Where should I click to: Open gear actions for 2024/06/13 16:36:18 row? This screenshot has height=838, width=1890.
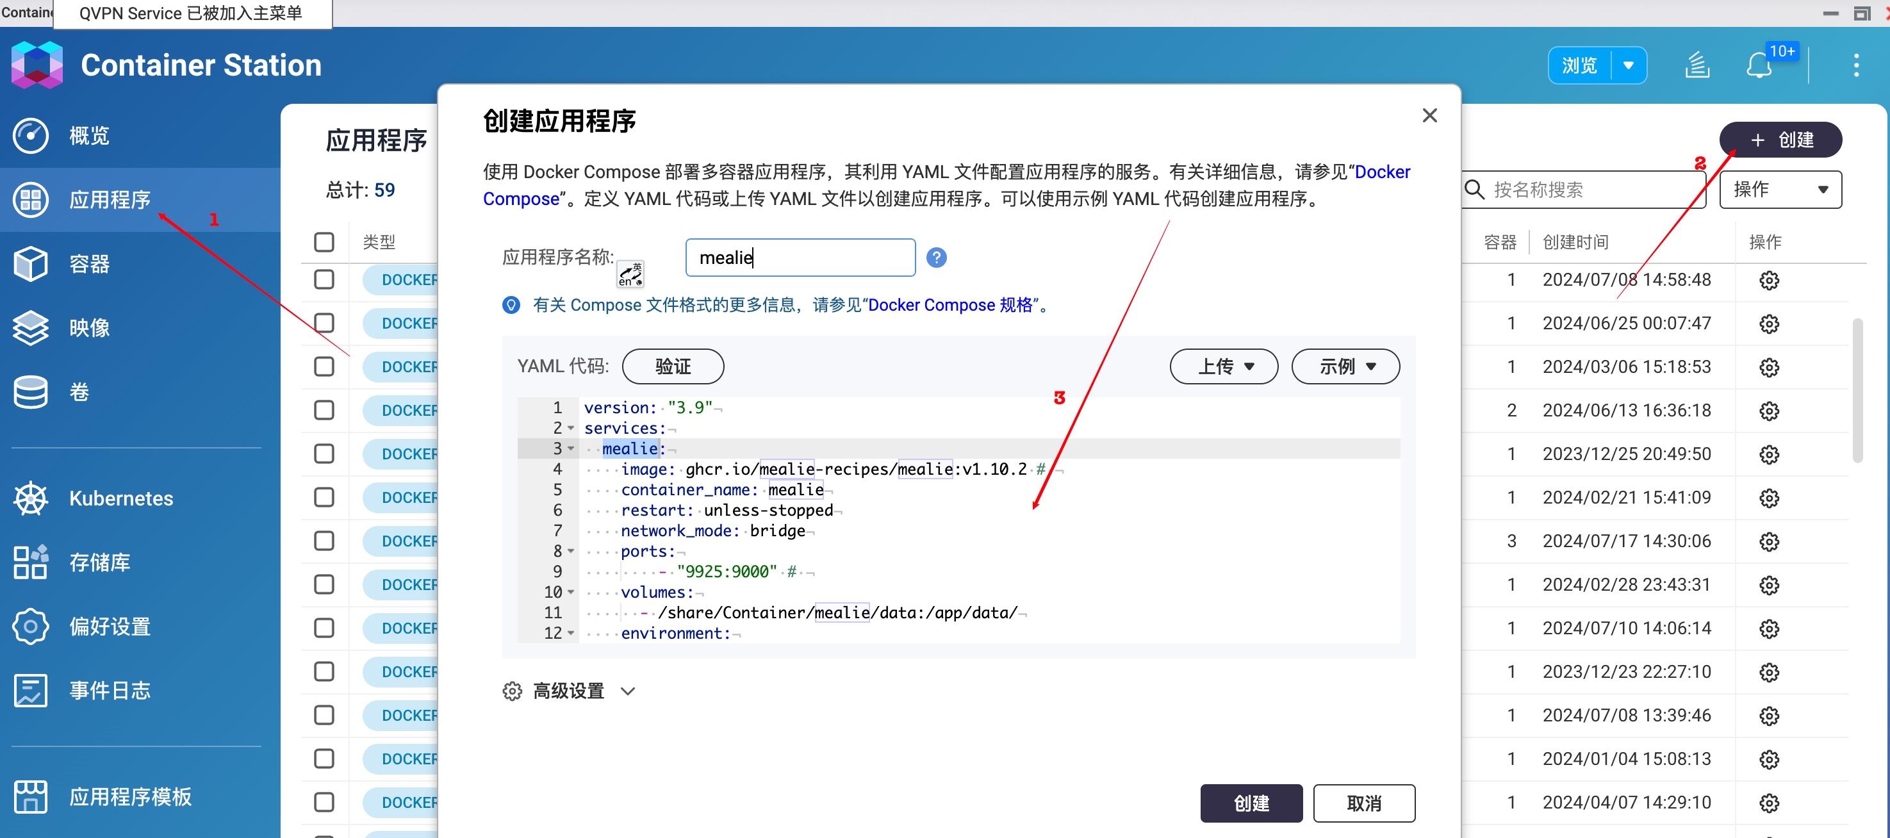coord(1769,411)
